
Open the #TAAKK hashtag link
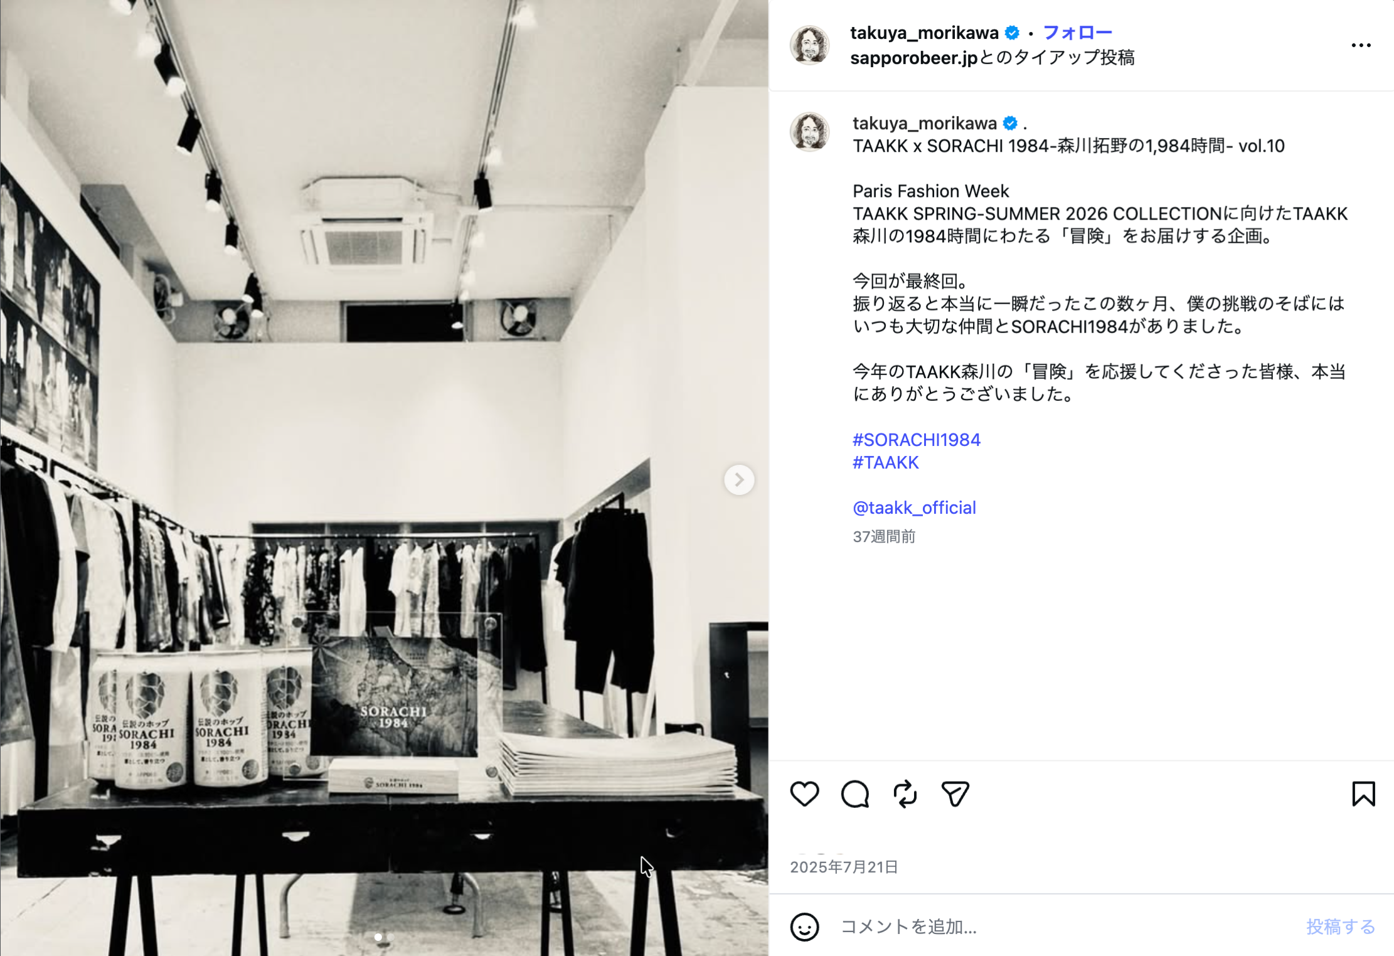(x=885, y=462)
